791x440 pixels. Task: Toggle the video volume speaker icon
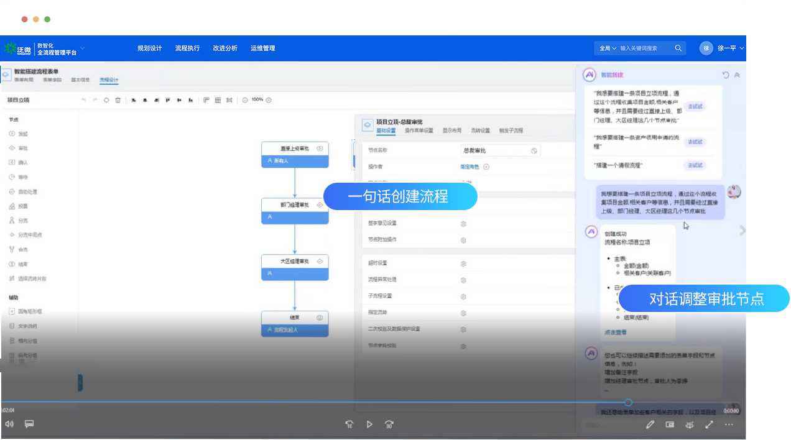9,424
